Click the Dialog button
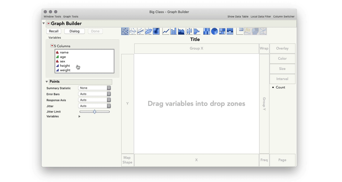This screenshot has height=182, width=342. 74,31
